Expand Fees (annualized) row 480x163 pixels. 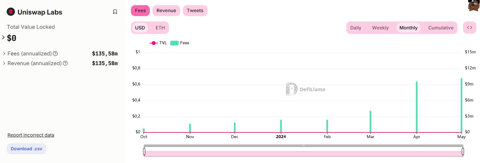click(4, 54)
